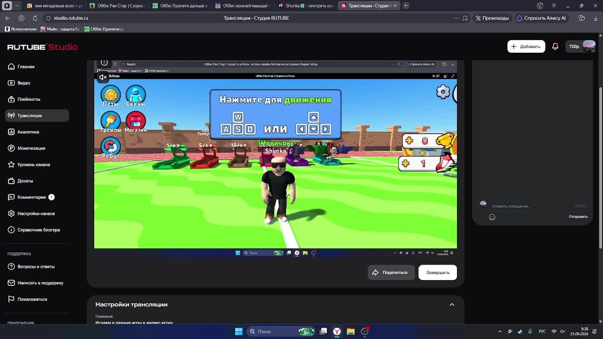This screenshot has height=339, width=603.
Task: Unmute the stream preview sound
Action: 103,77
